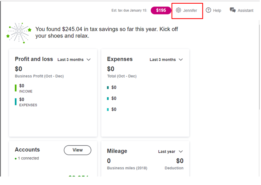Click the fireworks celebration icon
Image resolution: width=261 pixels, height=185 pixels.
[x=19, y=33]
